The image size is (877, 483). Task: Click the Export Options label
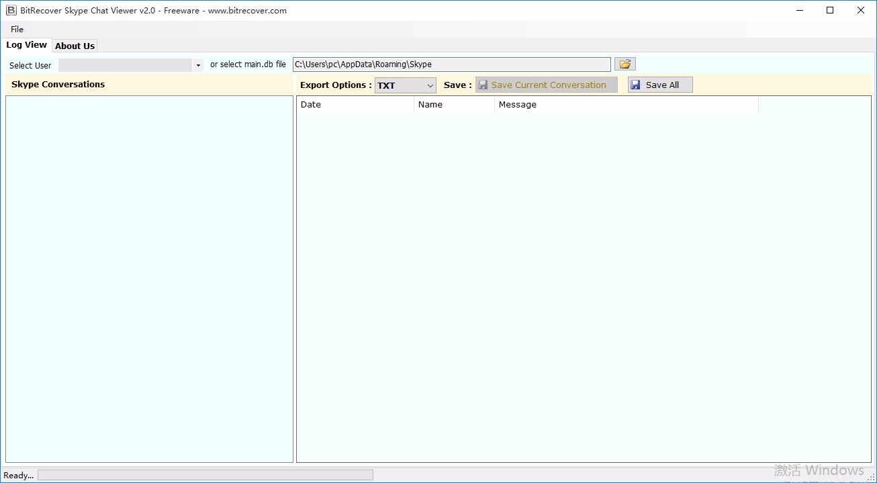tap(336, 85)
